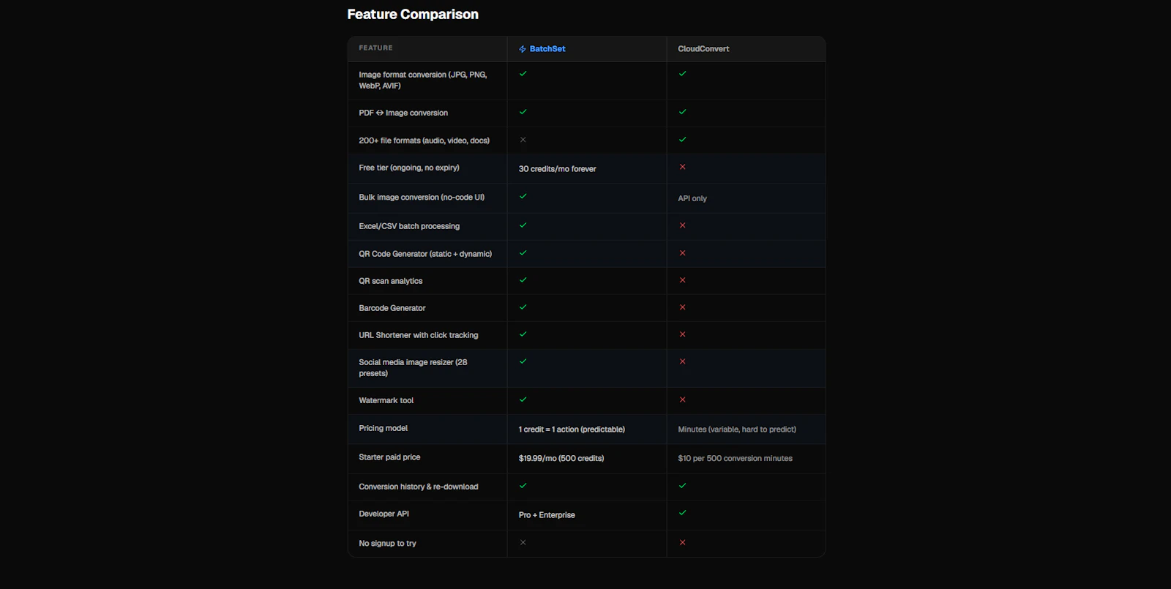This screenshot has width=1171, height=589.
Task: Click CloudConvert red X for QR Code Generator
Action: pos(683,253)
